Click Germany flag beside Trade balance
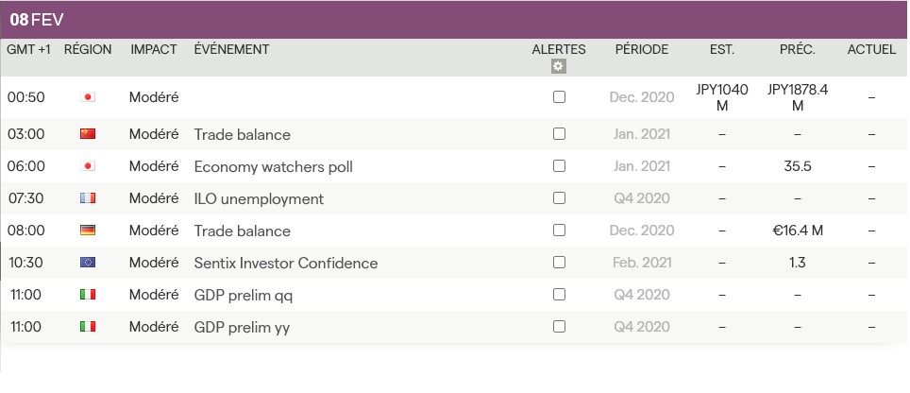This screenshot has width=910, height=393. coord(88,231)
